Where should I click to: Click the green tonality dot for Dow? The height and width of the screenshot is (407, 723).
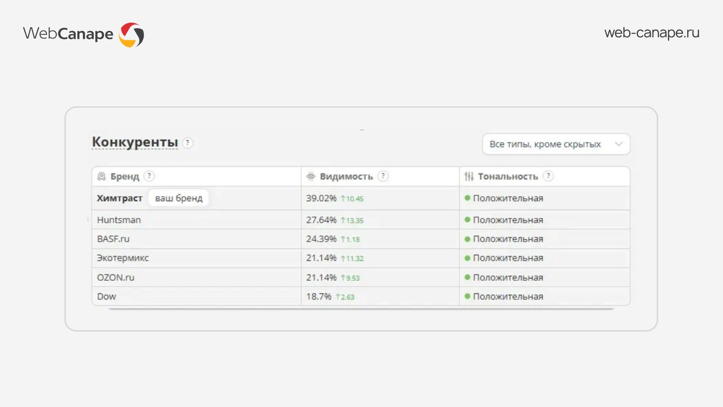[468, 296]
